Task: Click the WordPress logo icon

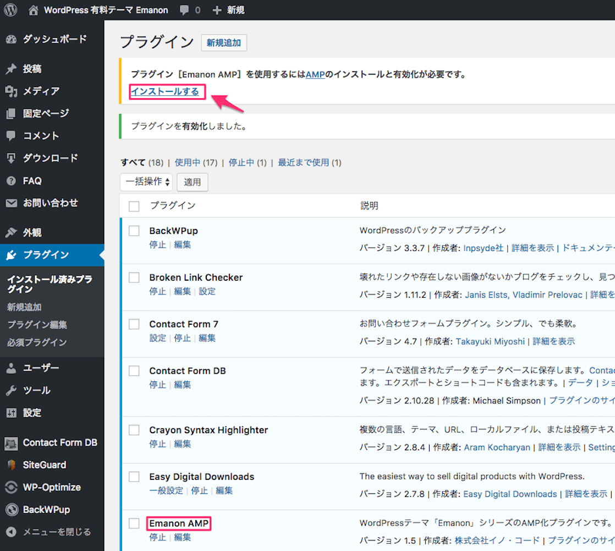Action: [10, 10]
